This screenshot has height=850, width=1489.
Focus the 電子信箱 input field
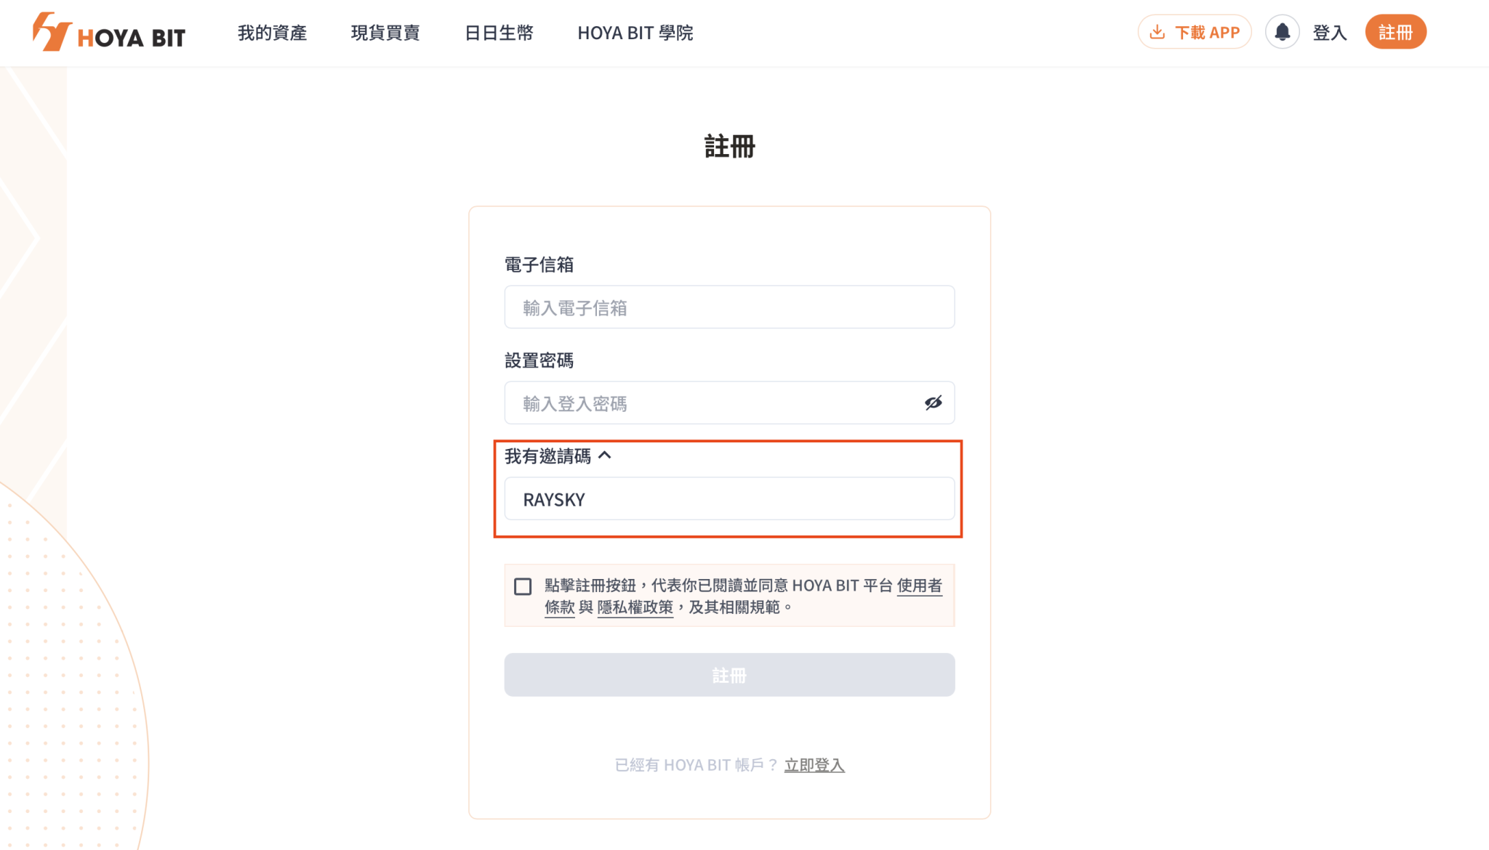pyautogui.click(x=729, y=307)
